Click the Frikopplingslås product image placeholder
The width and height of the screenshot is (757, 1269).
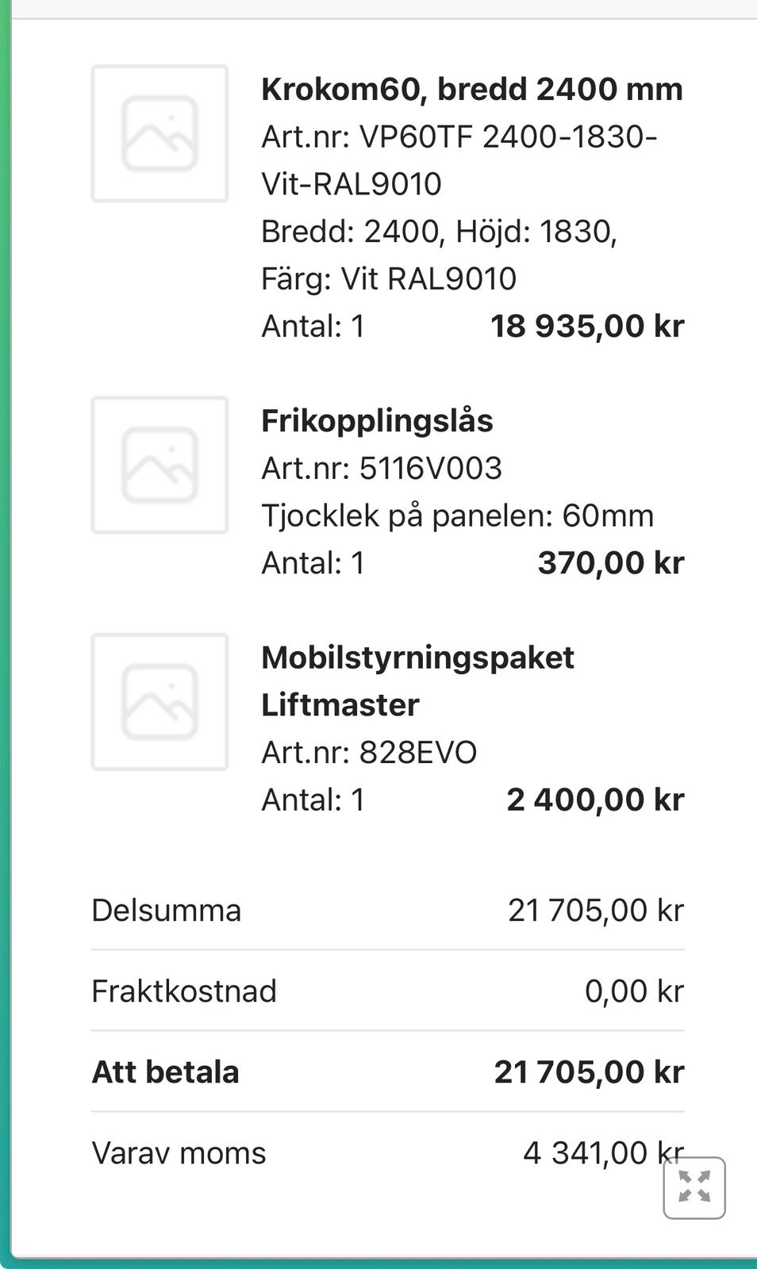(159, 465)
